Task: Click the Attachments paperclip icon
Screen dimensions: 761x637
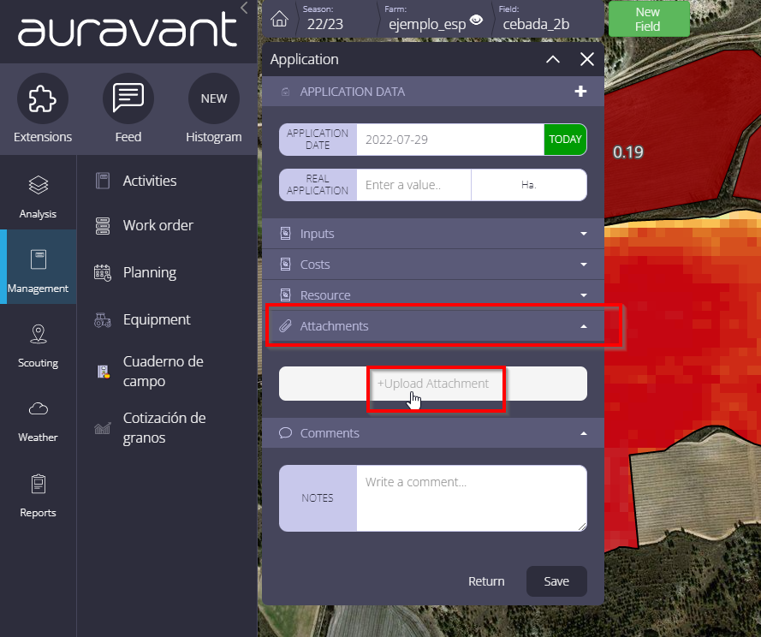Action: coord(285,326)
